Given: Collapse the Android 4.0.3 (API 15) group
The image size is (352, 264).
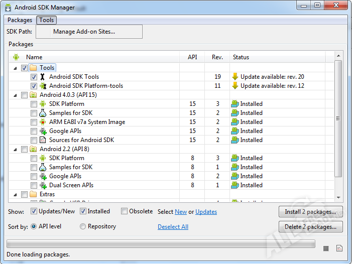Looking at the screenshot, I should point(15,95).
